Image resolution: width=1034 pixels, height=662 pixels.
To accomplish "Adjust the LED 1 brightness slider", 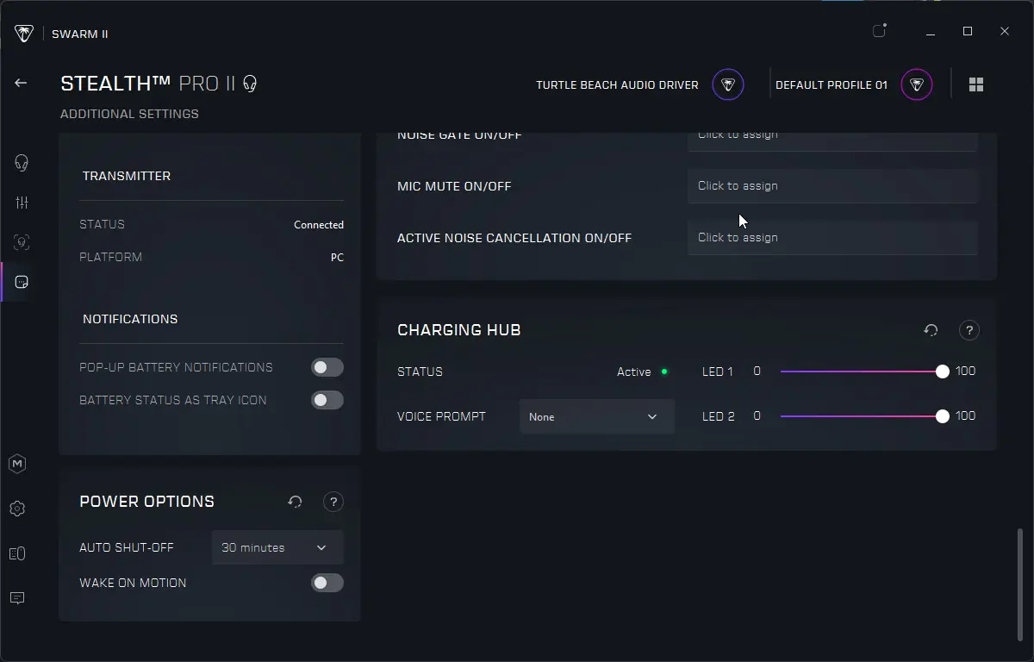I will coord(862,372).
